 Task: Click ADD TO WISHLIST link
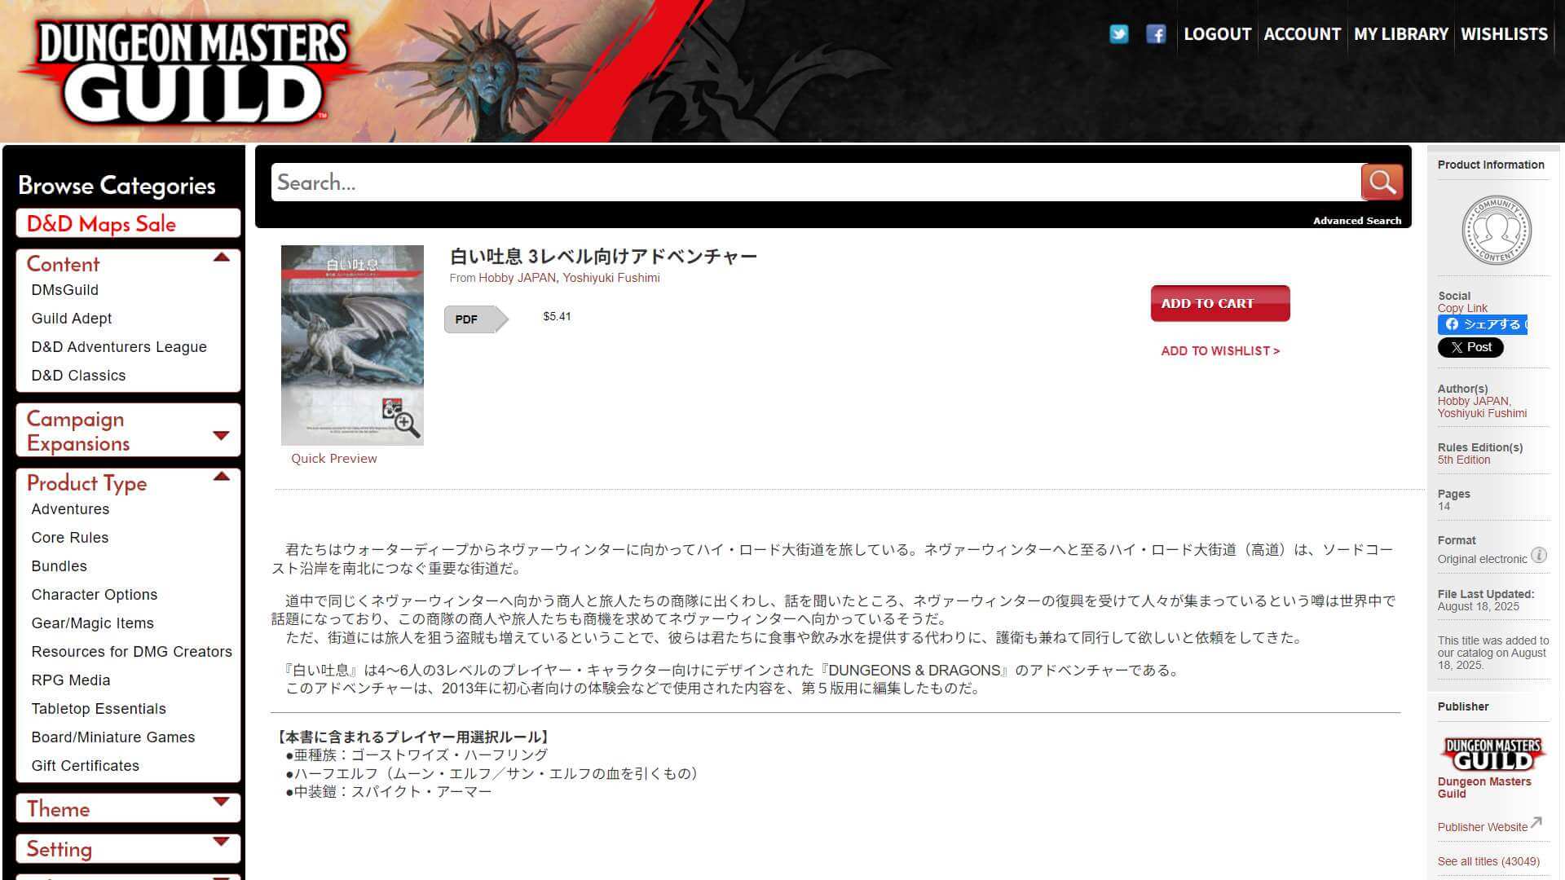(1220, 351)
